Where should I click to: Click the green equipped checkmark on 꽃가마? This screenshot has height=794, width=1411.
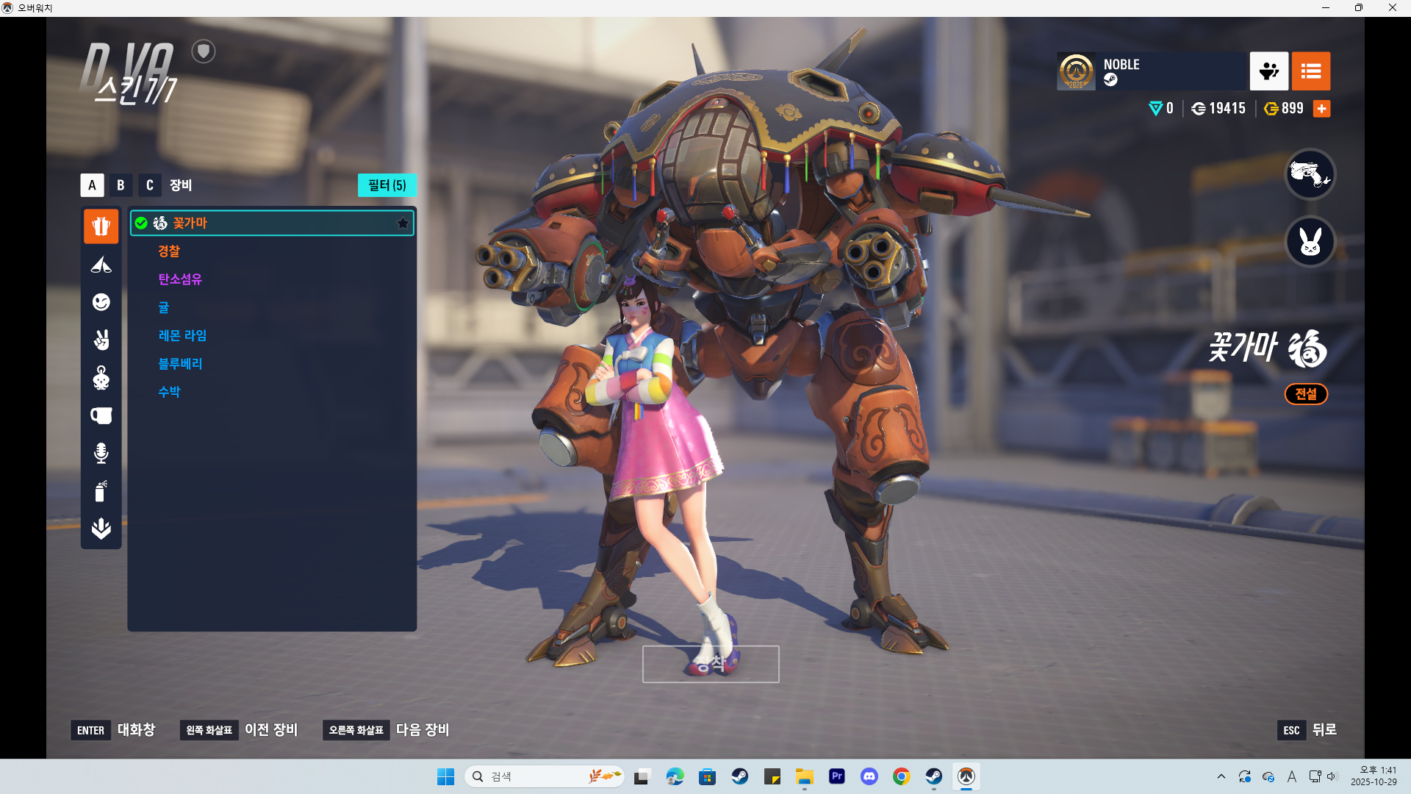pos(141,223)
